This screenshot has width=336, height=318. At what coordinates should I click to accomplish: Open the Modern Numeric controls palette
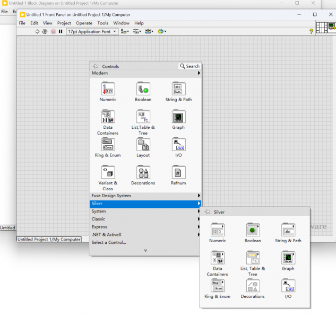(x=108, y=92)
